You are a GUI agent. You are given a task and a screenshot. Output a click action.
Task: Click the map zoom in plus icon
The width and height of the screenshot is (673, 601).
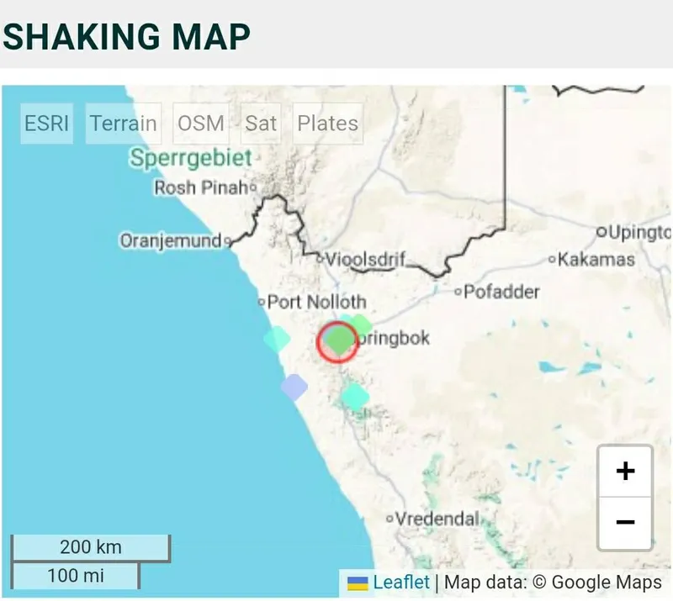pos(625,471)
